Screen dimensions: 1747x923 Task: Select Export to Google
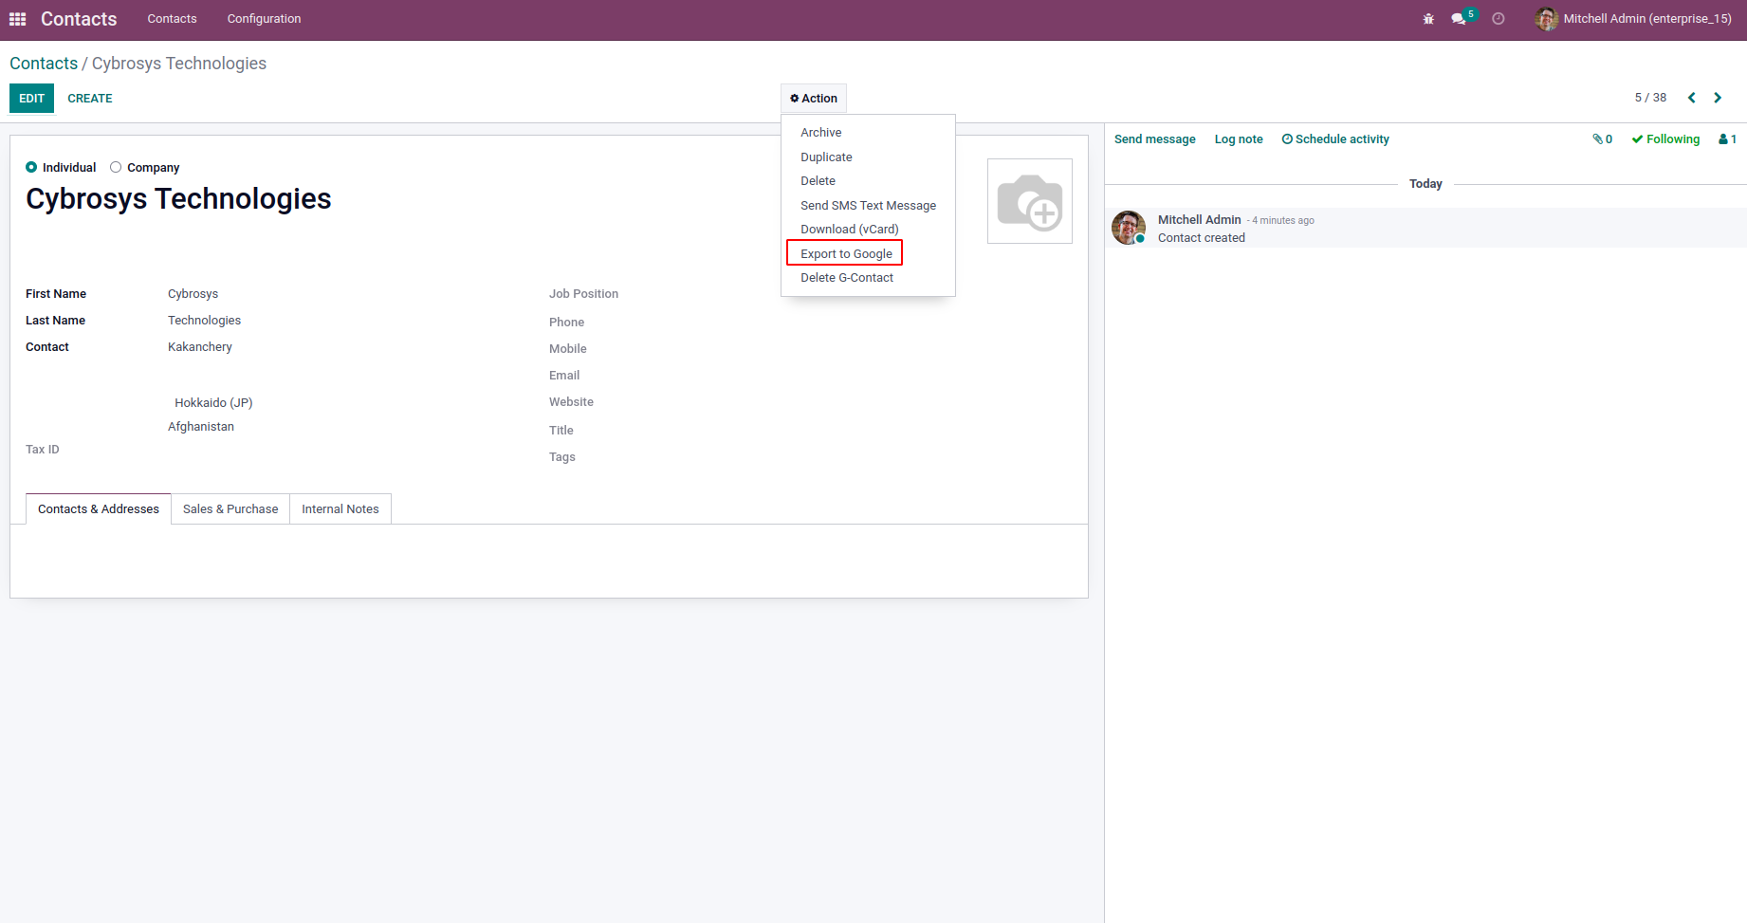tap(868, 254)
